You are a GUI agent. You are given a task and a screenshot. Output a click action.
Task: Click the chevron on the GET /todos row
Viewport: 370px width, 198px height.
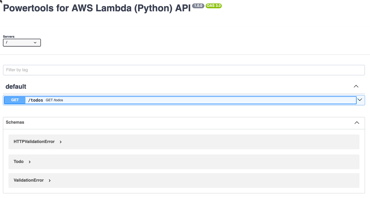[360, 100]
